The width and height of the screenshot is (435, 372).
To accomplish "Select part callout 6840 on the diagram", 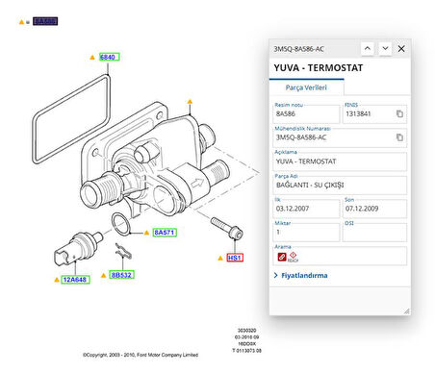I will (x=109, y=57).
